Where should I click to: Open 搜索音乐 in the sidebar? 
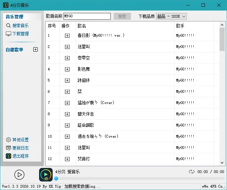pyautogui.click(x=20, y=25)
